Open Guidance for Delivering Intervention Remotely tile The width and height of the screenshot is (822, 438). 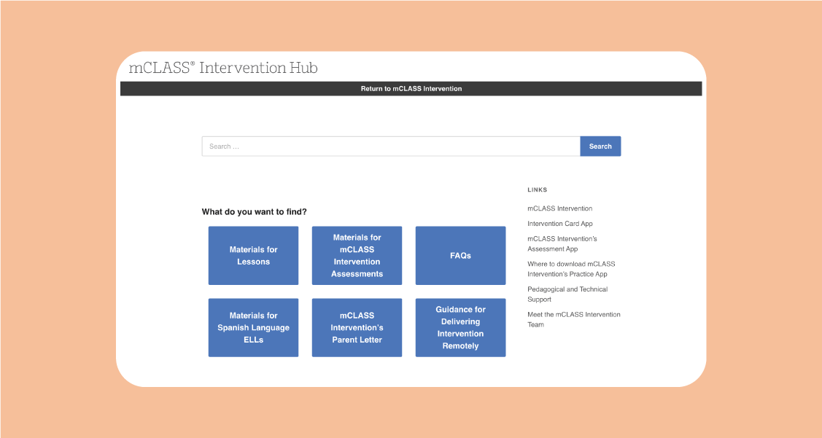tap(460, 328)
